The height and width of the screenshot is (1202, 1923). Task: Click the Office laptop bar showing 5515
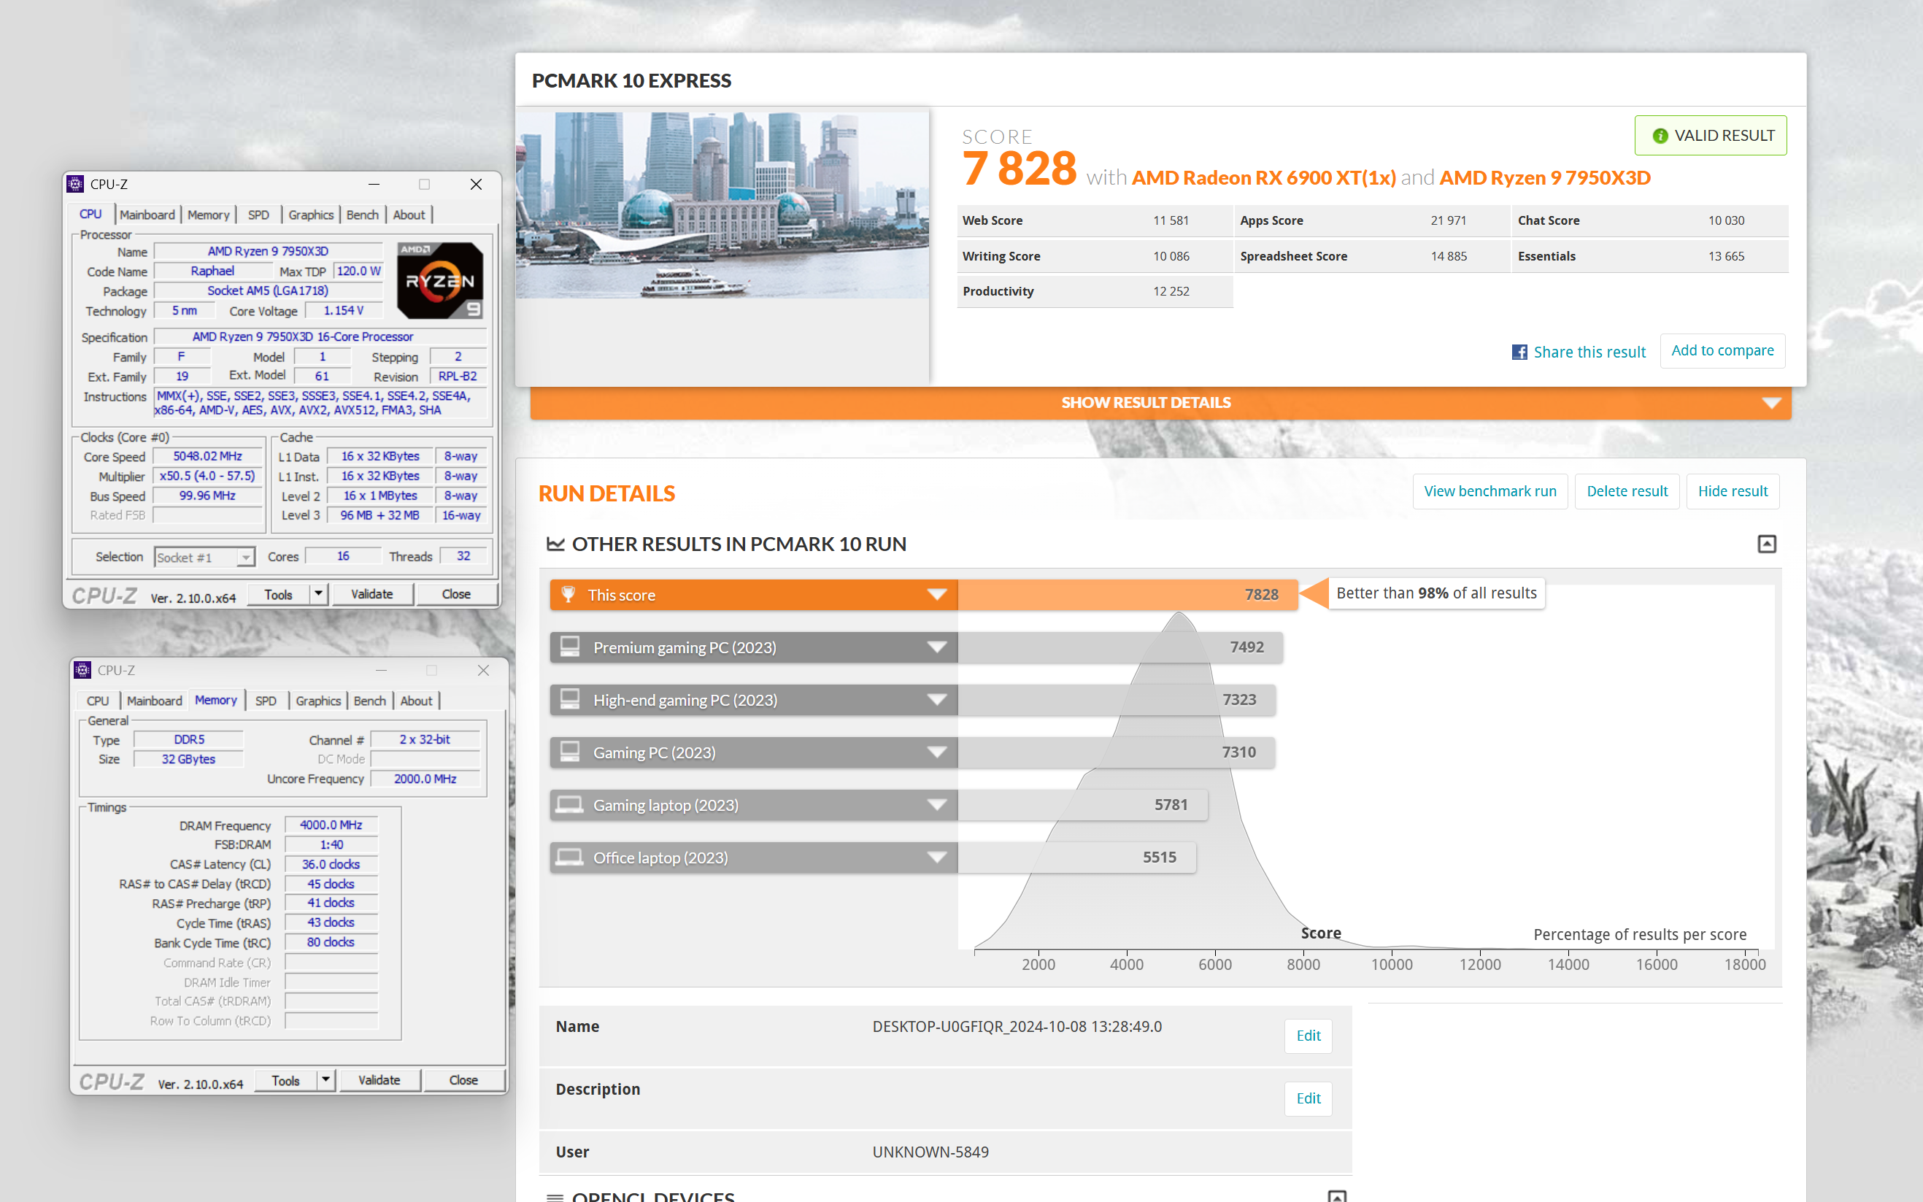[1076, 857]
